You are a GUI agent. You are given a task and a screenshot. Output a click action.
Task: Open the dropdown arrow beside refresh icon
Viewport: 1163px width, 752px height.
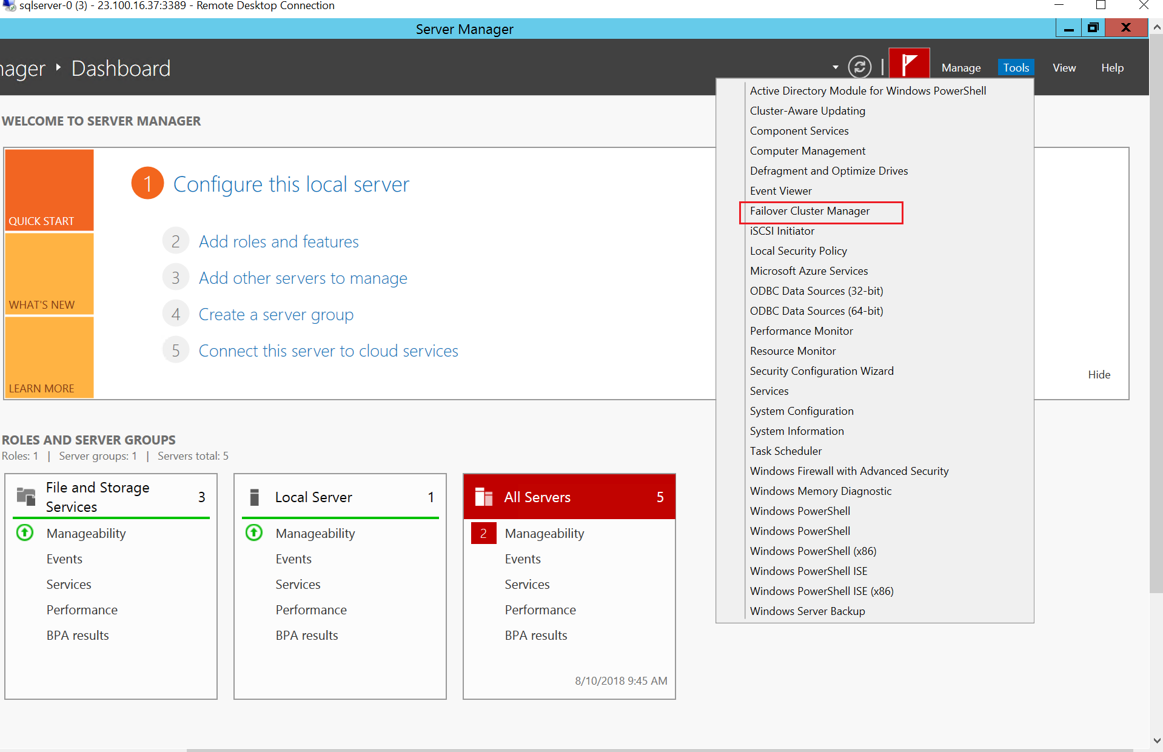click(x=835, y=67)
